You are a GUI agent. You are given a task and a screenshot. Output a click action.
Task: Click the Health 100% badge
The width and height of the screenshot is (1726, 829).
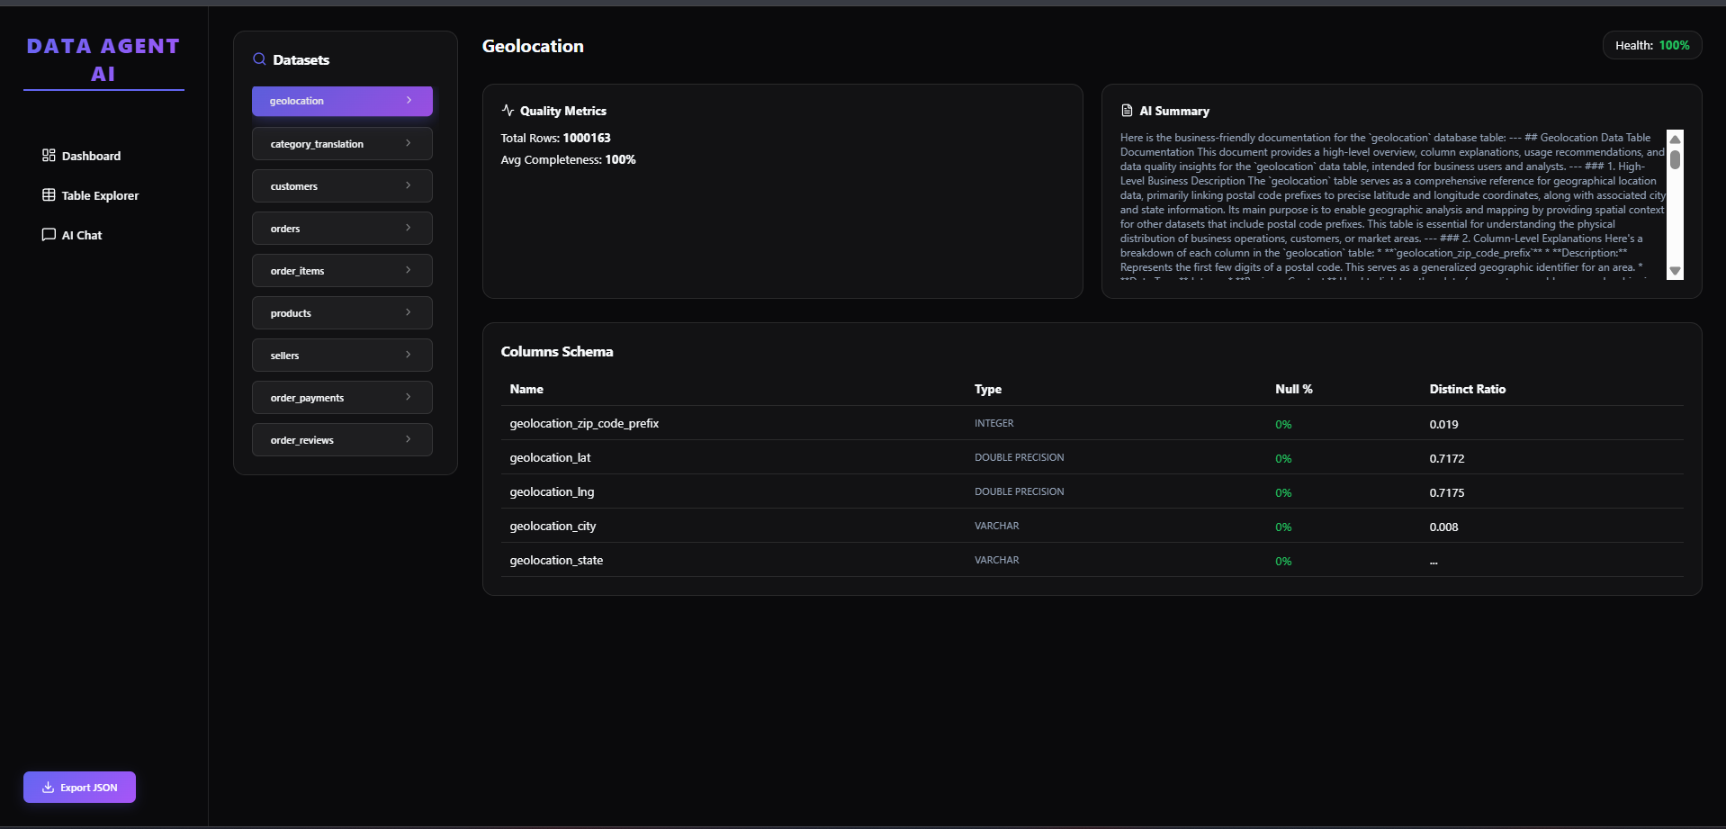(1652, 45)
